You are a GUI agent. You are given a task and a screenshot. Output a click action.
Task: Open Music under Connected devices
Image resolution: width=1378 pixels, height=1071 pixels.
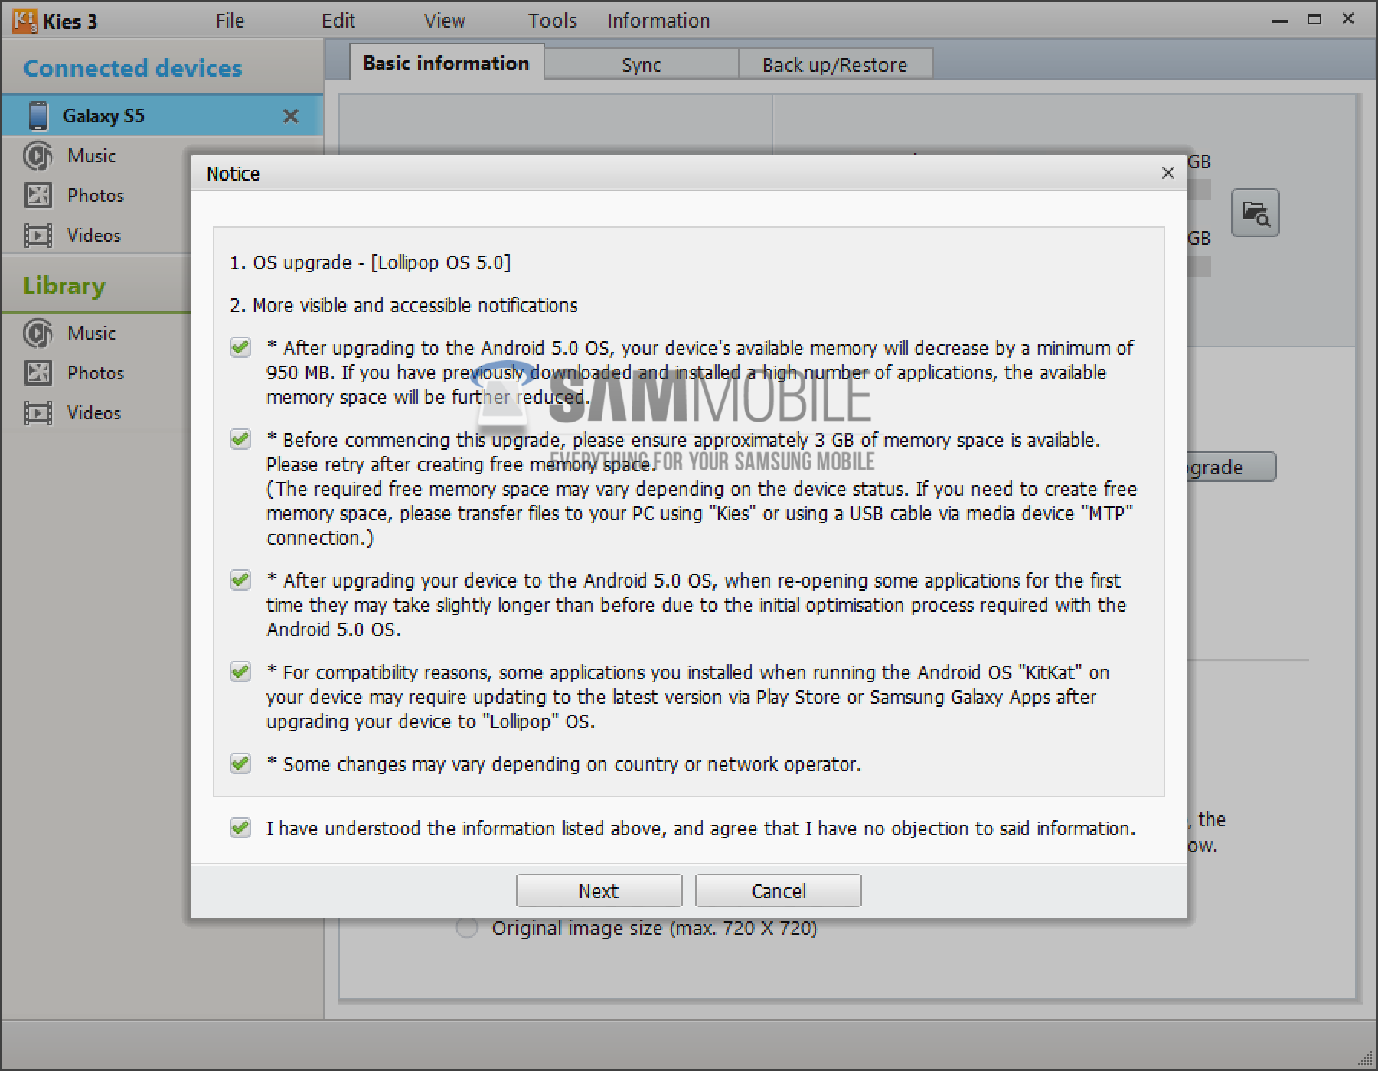click(x=38, y=156)
